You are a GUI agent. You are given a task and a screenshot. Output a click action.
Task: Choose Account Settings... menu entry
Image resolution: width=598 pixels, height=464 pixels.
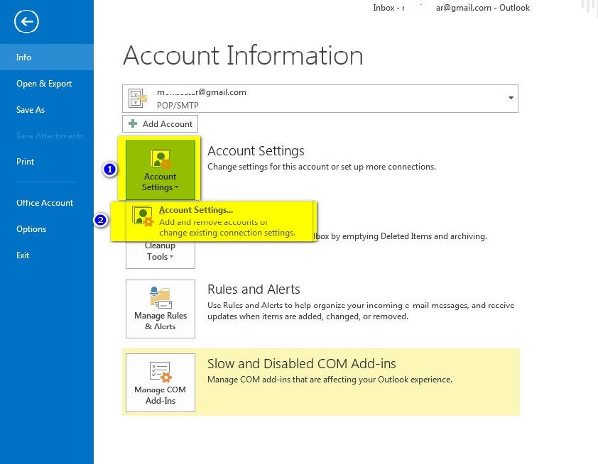214,221
